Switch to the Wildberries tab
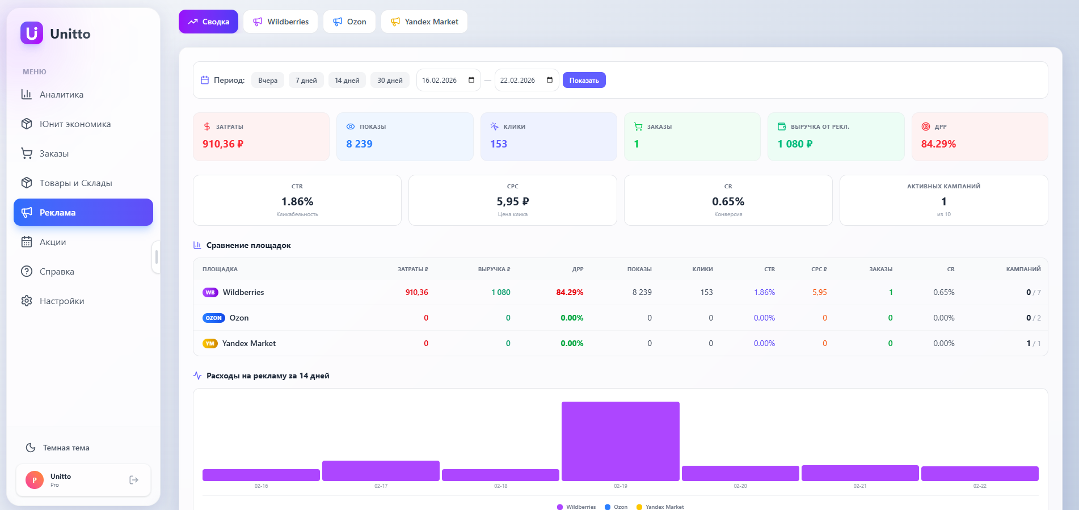This screenshot has width=1079, height=510. point(281,22)
